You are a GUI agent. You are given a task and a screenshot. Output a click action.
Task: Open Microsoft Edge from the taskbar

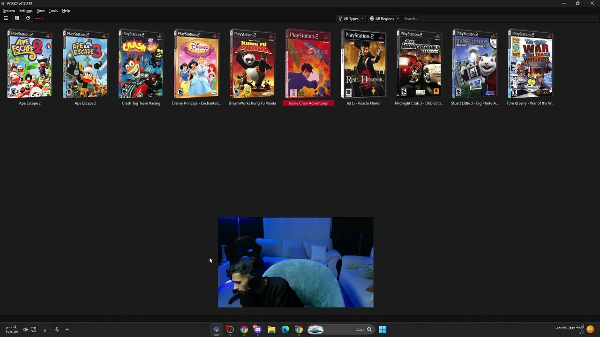(x=285, y=330)
